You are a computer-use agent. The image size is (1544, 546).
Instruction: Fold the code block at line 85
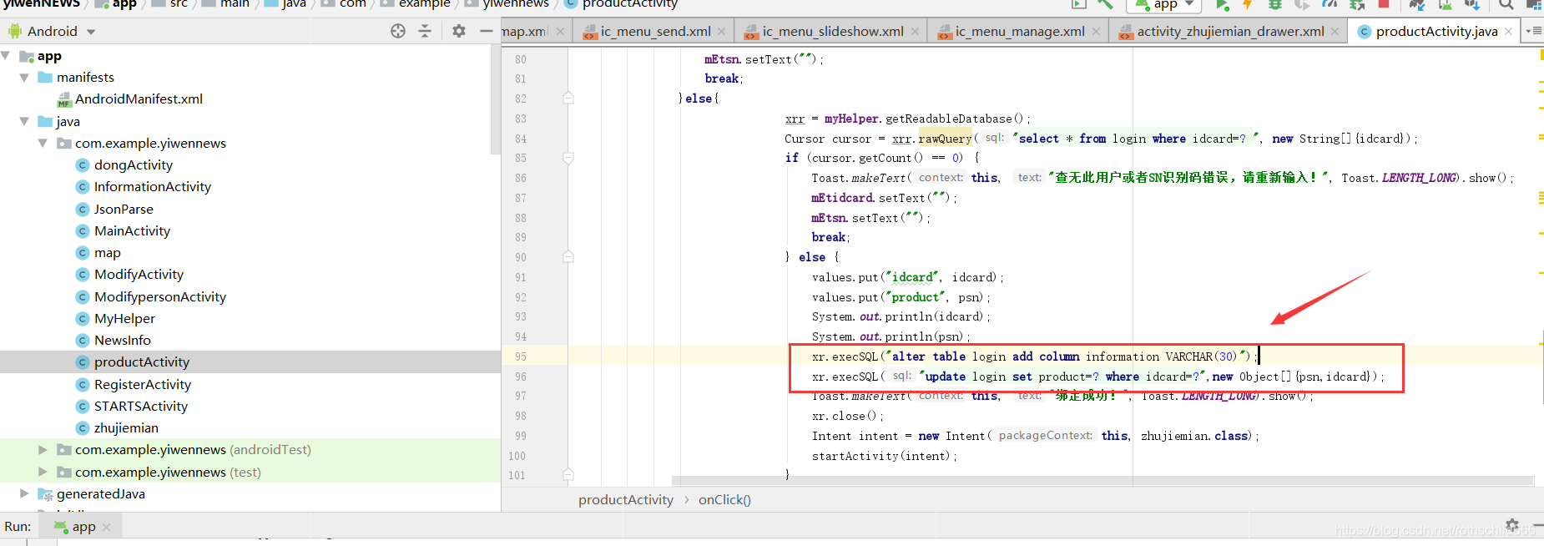(568, 158)
